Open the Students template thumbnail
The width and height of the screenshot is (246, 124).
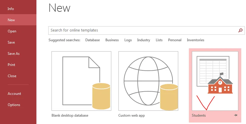(215, 81)
